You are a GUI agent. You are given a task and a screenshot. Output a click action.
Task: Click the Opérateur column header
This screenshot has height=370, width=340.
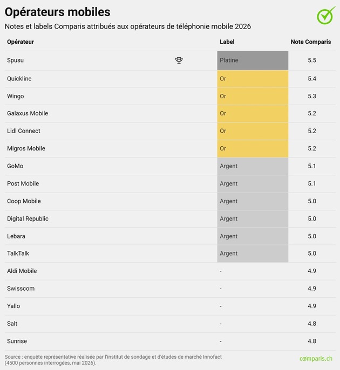[21, 42]
